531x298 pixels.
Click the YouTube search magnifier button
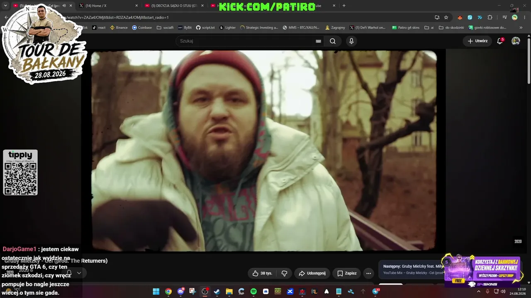pos(333,41)
